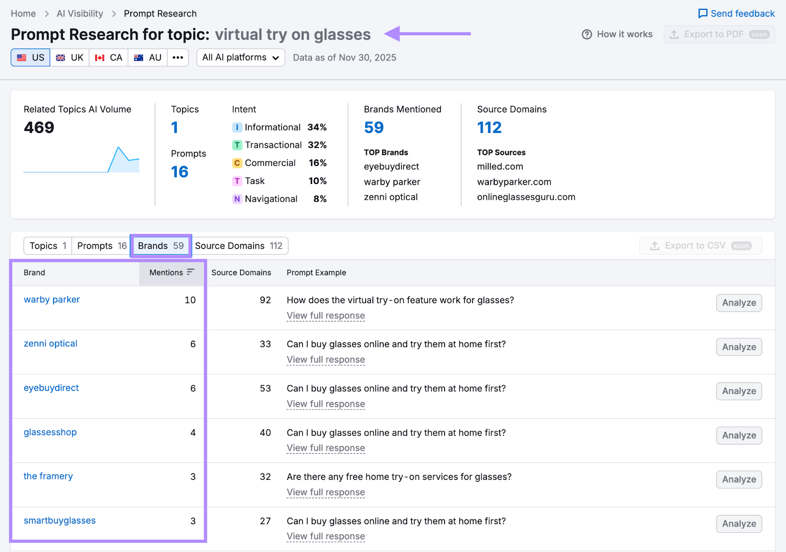Click the AI Visibility breadcrumb item
786x552 pixels.
[80, 13]
